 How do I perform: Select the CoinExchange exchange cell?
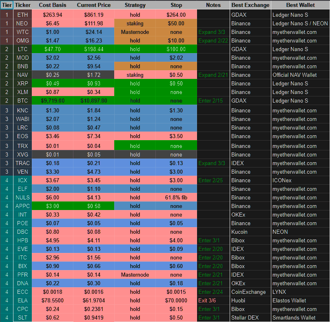tap(250, 292)
